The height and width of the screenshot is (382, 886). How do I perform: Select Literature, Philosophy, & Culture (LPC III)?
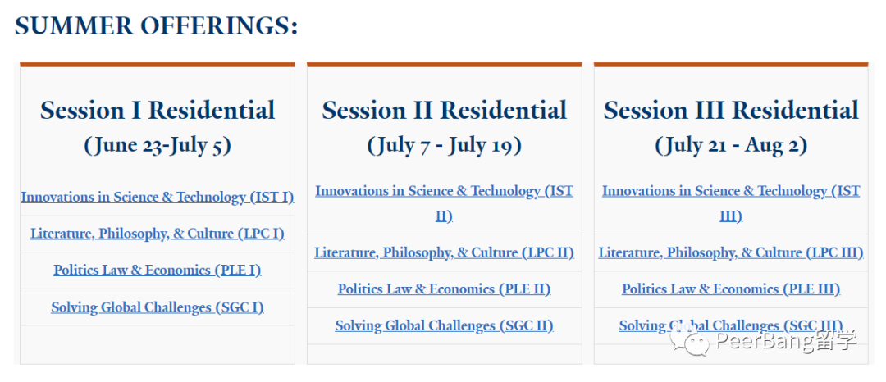click(731, 252)
